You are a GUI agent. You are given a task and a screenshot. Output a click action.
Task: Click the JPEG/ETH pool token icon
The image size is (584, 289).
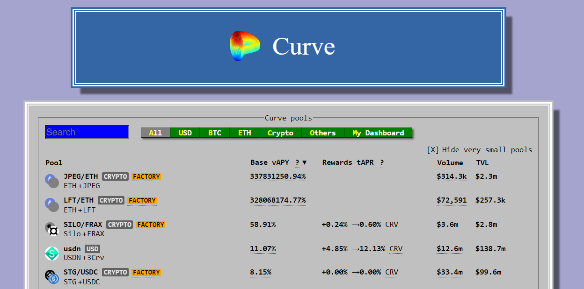point(52,181)
